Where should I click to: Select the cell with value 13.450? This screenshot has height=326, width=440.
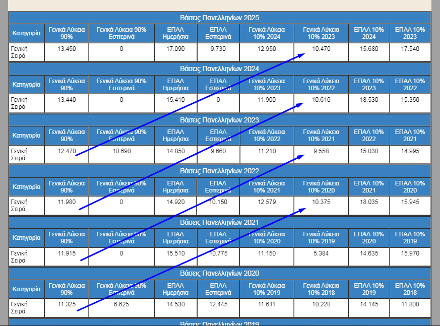click(x=67, y=49)
